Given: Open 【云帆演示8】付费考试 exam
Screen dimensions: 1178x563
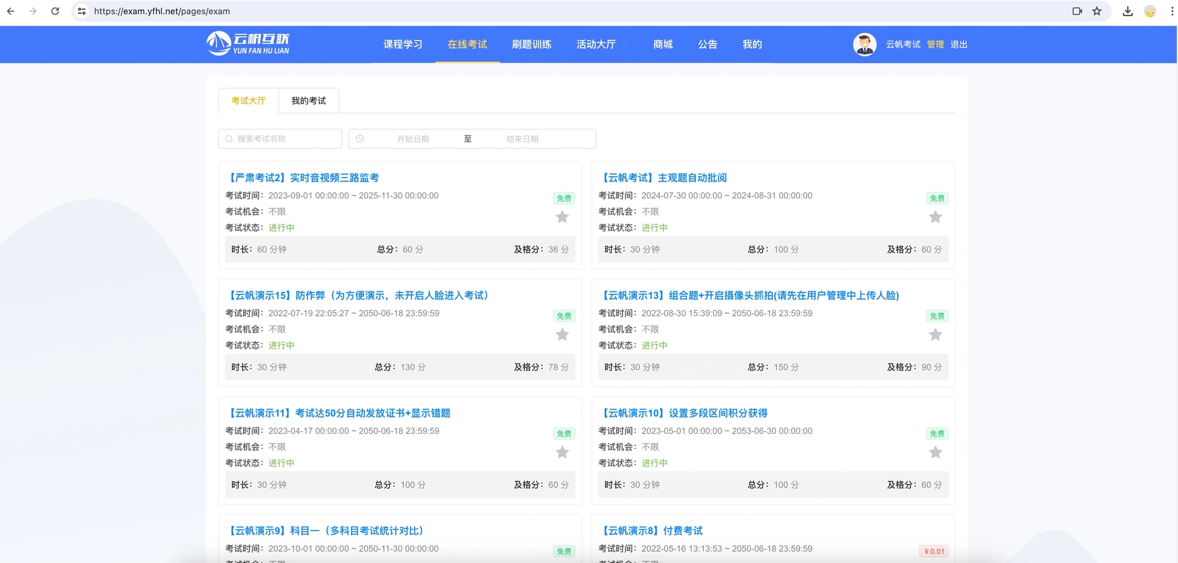Looking at the screenshot, I should [x=651, y=531].
